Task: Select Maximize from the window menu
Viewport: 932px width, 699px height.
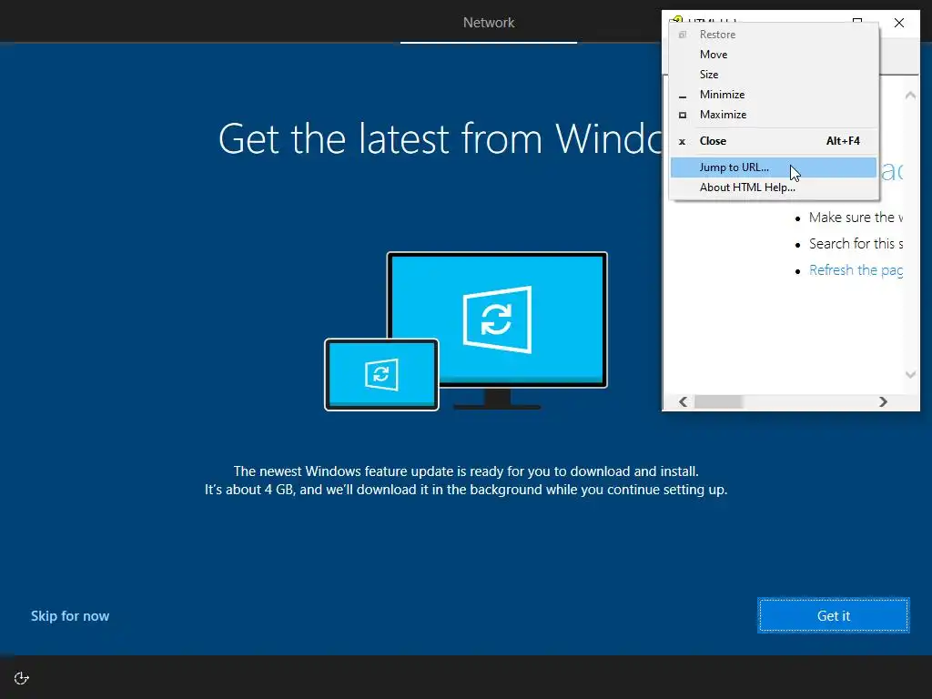Action: [x=774, y=115]
